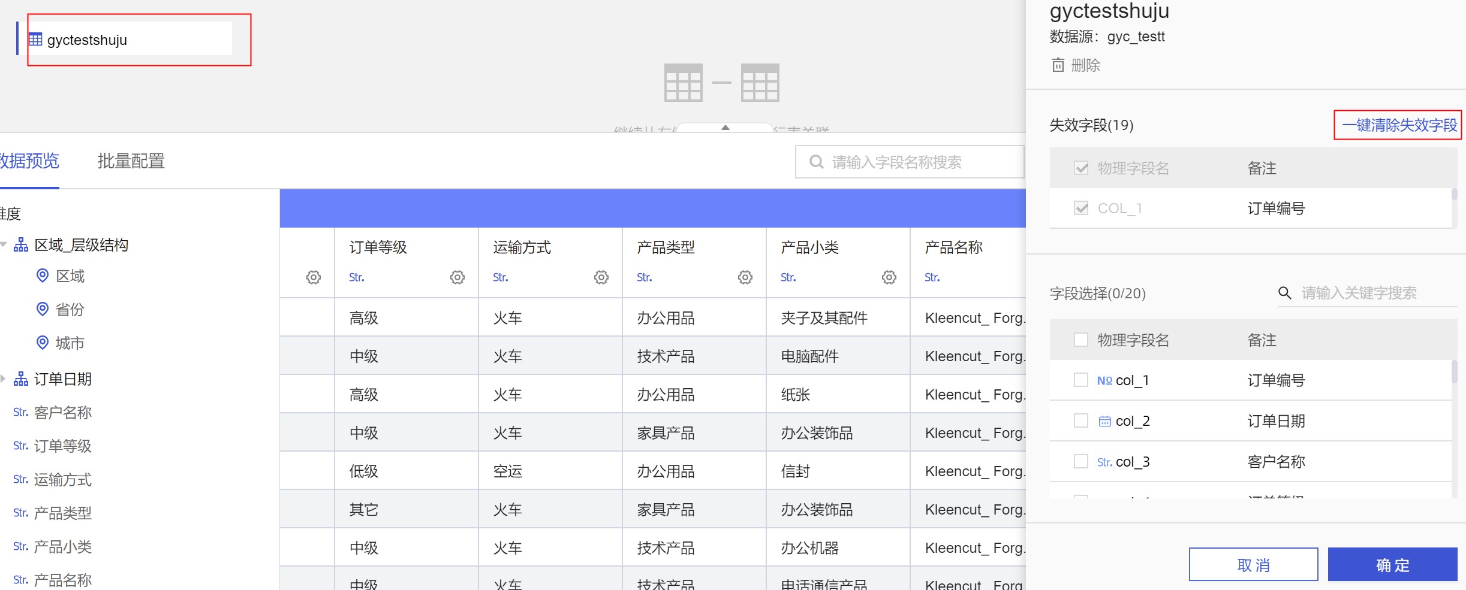Screen dimensions: 1466x590
Task: Open settings gear for 产品小类 column
Action: click(889, 277)
